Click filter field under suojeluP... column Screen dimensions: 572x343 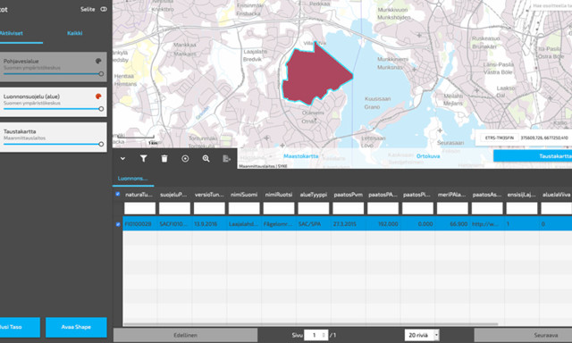tap(174, 208)
